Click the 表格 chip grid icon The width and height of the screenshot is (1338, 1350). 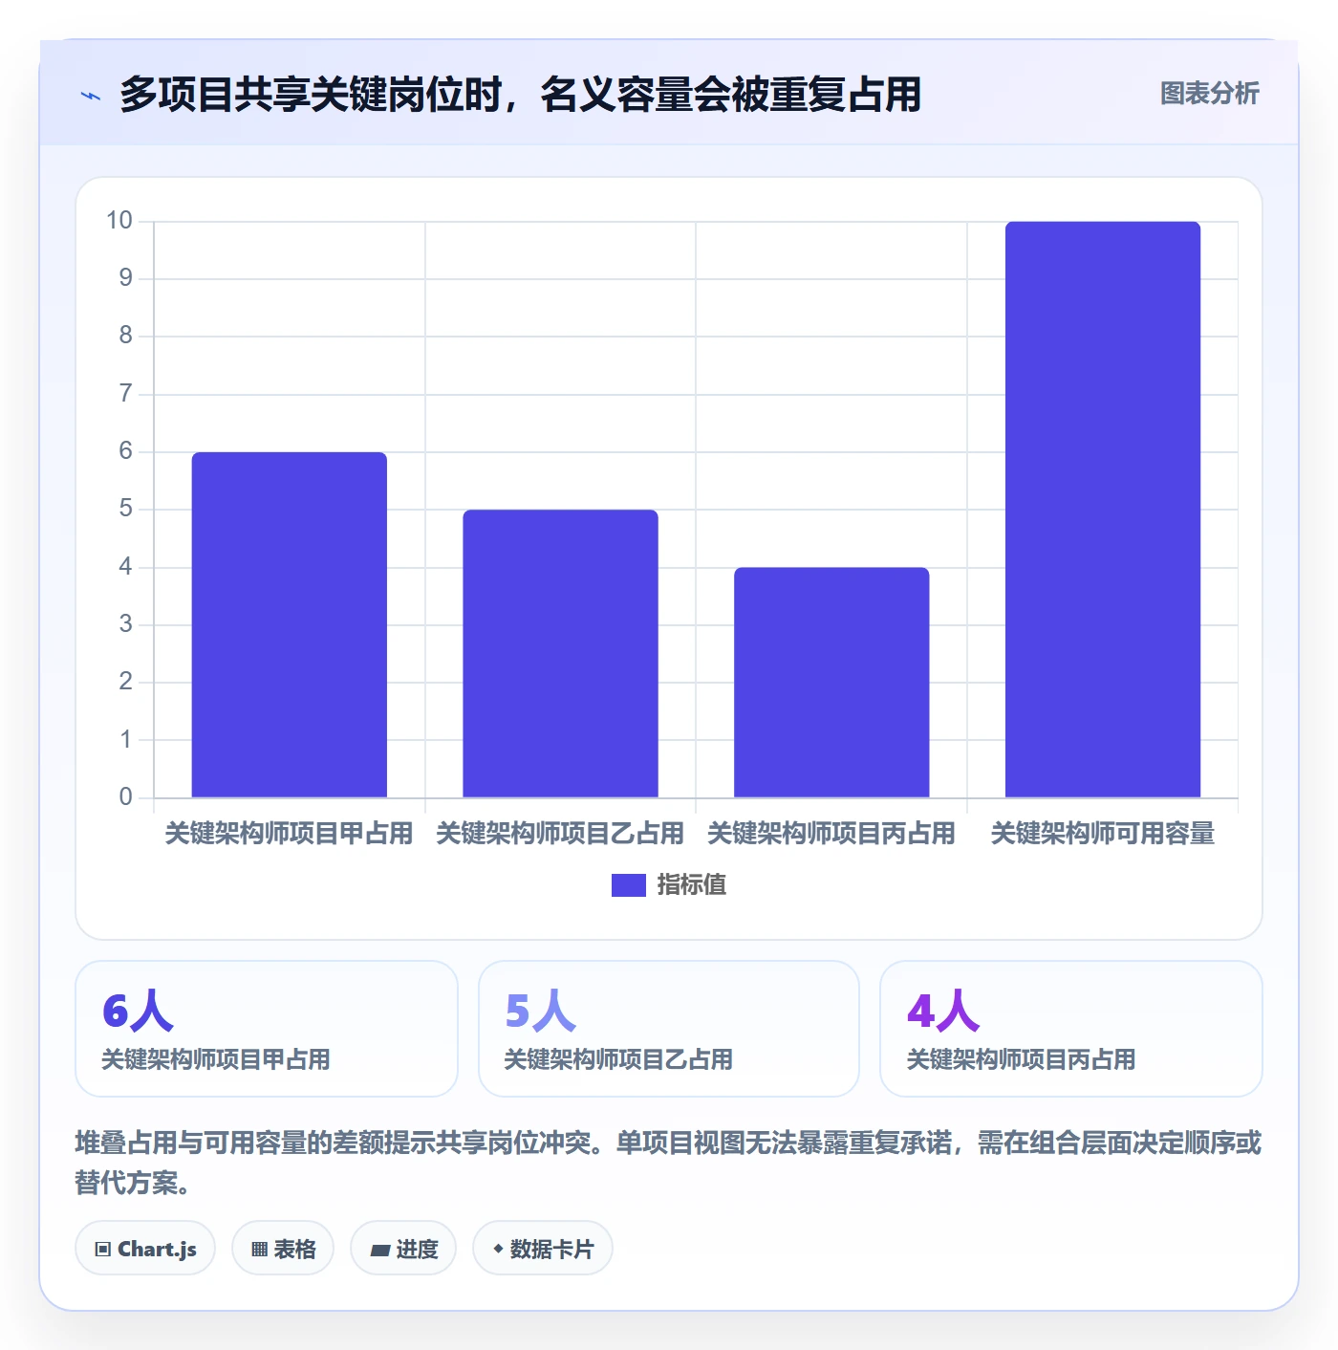(259, 1249)
